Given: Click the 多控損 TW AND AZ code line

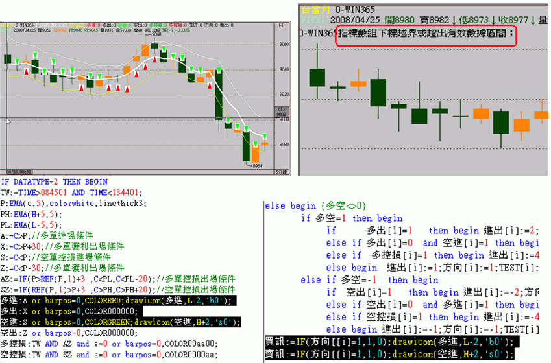Looking at the screenshot, I should pyautogui.click(x=109, y=344).
